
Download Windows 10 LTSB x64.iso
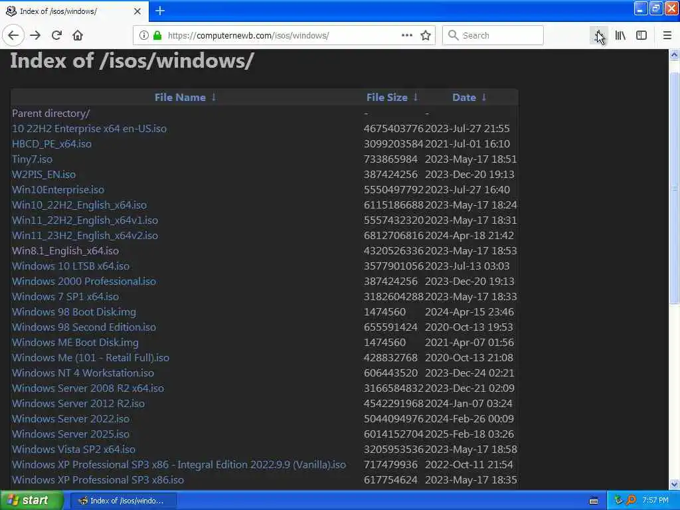tap(70, 266)
